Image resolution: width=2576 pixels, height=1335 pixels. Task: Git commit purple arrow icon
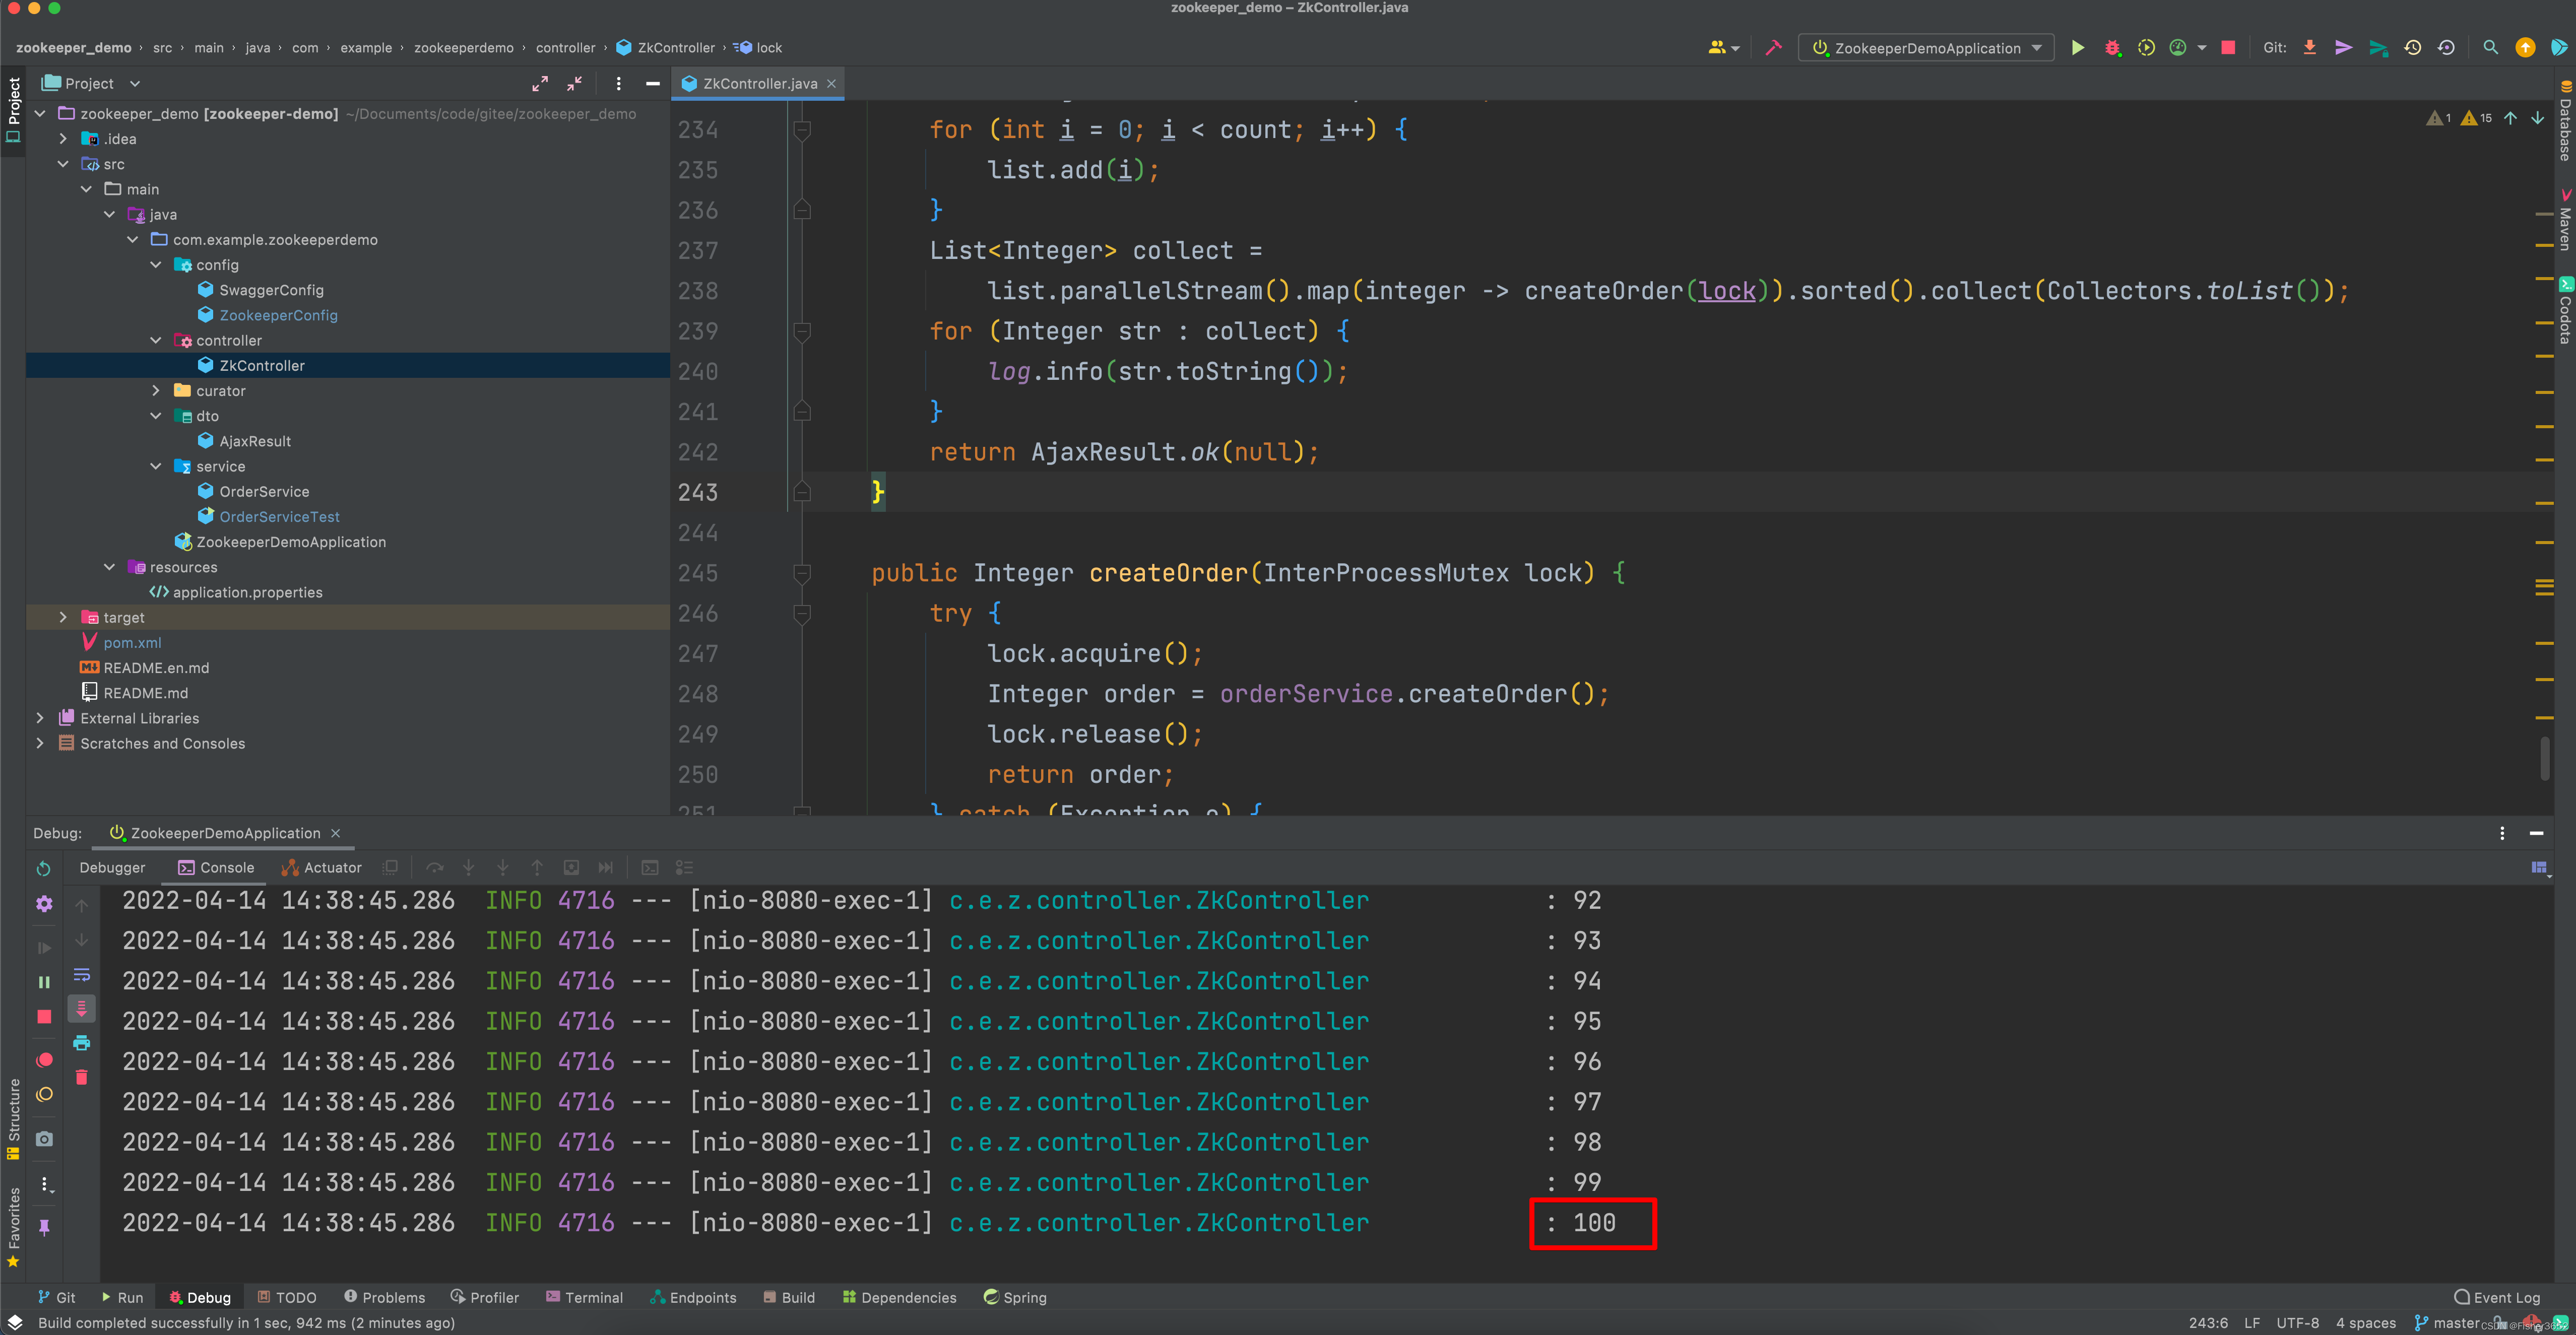click(2343, 48)
